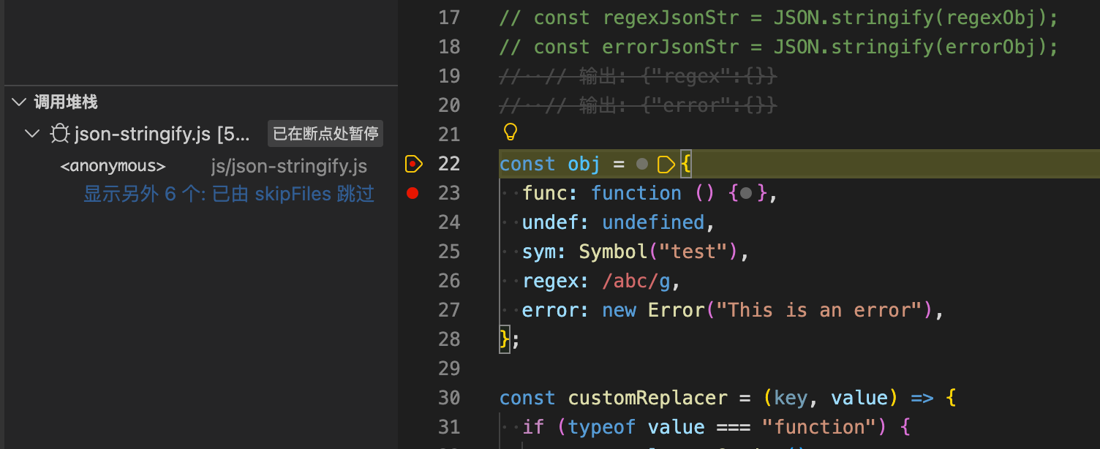
Task: Click the gray inline breakpoint dot on line 22
Action: pyautogui.click(x=642, y=164)
